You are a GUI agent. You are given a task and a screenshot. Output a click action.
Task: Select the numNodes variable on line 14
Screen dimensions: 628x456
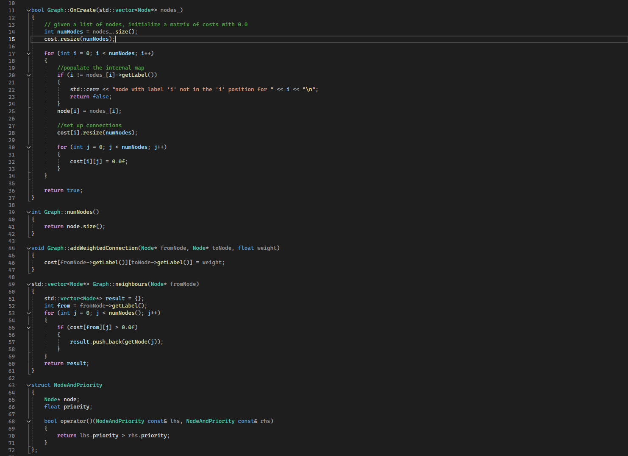point(70,31)
